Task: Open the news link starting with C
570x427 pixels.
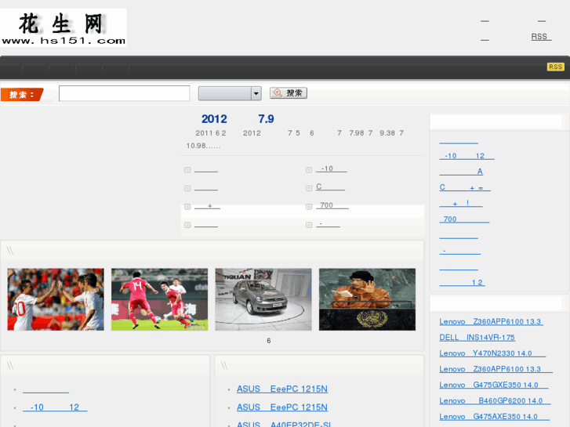Action: [330, 186]
